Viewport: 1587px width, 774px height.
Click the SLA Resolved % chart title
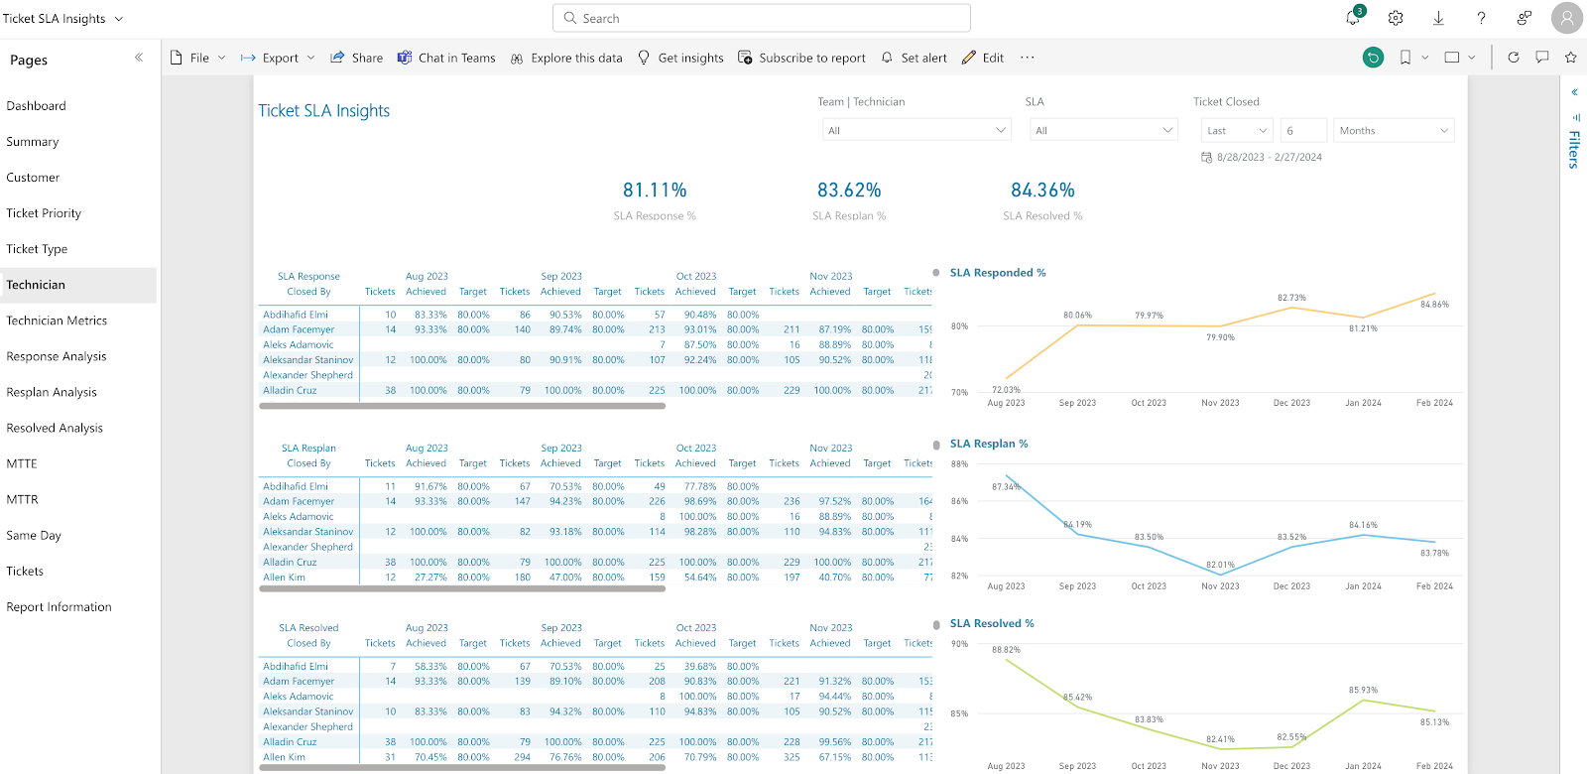coord(992,623)
